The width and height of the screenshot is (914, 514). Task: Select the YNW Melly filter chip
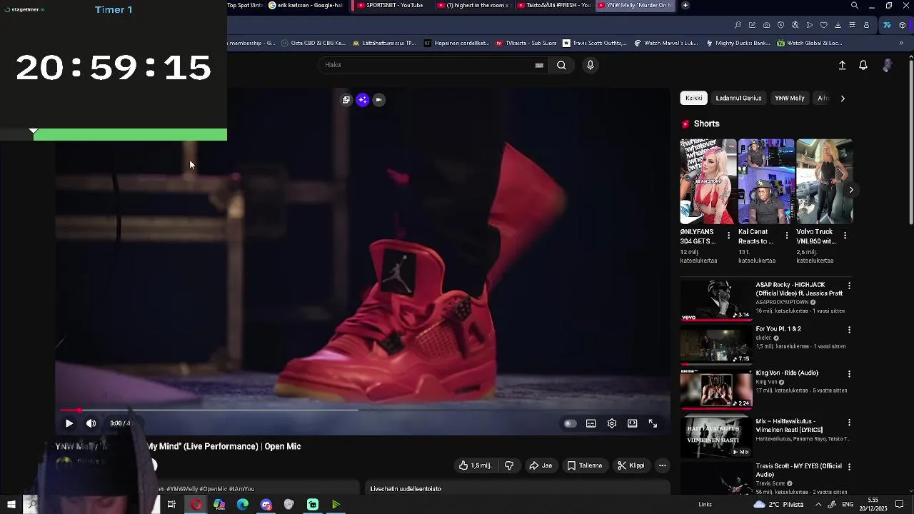point(790,98)
